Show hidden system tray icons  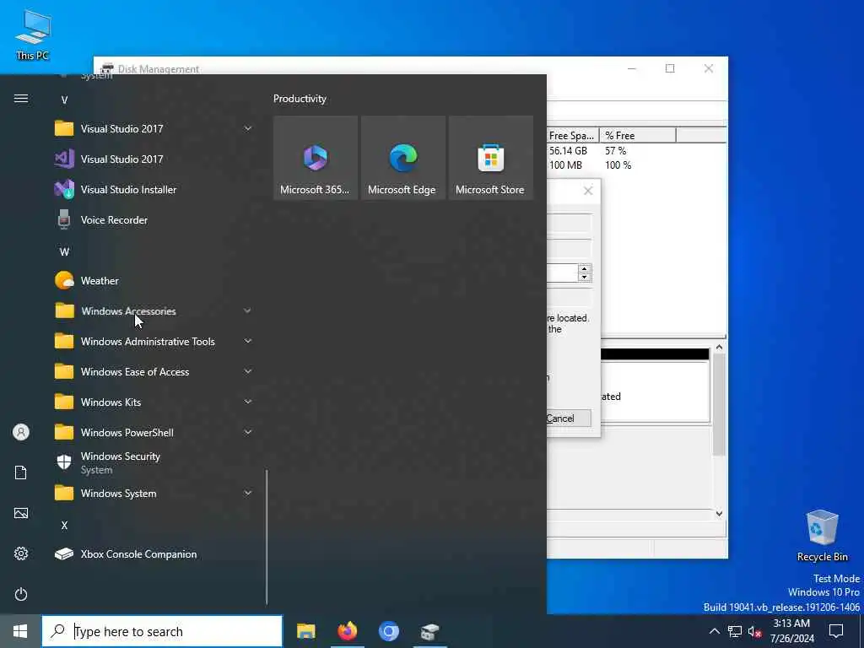(714, 631)
